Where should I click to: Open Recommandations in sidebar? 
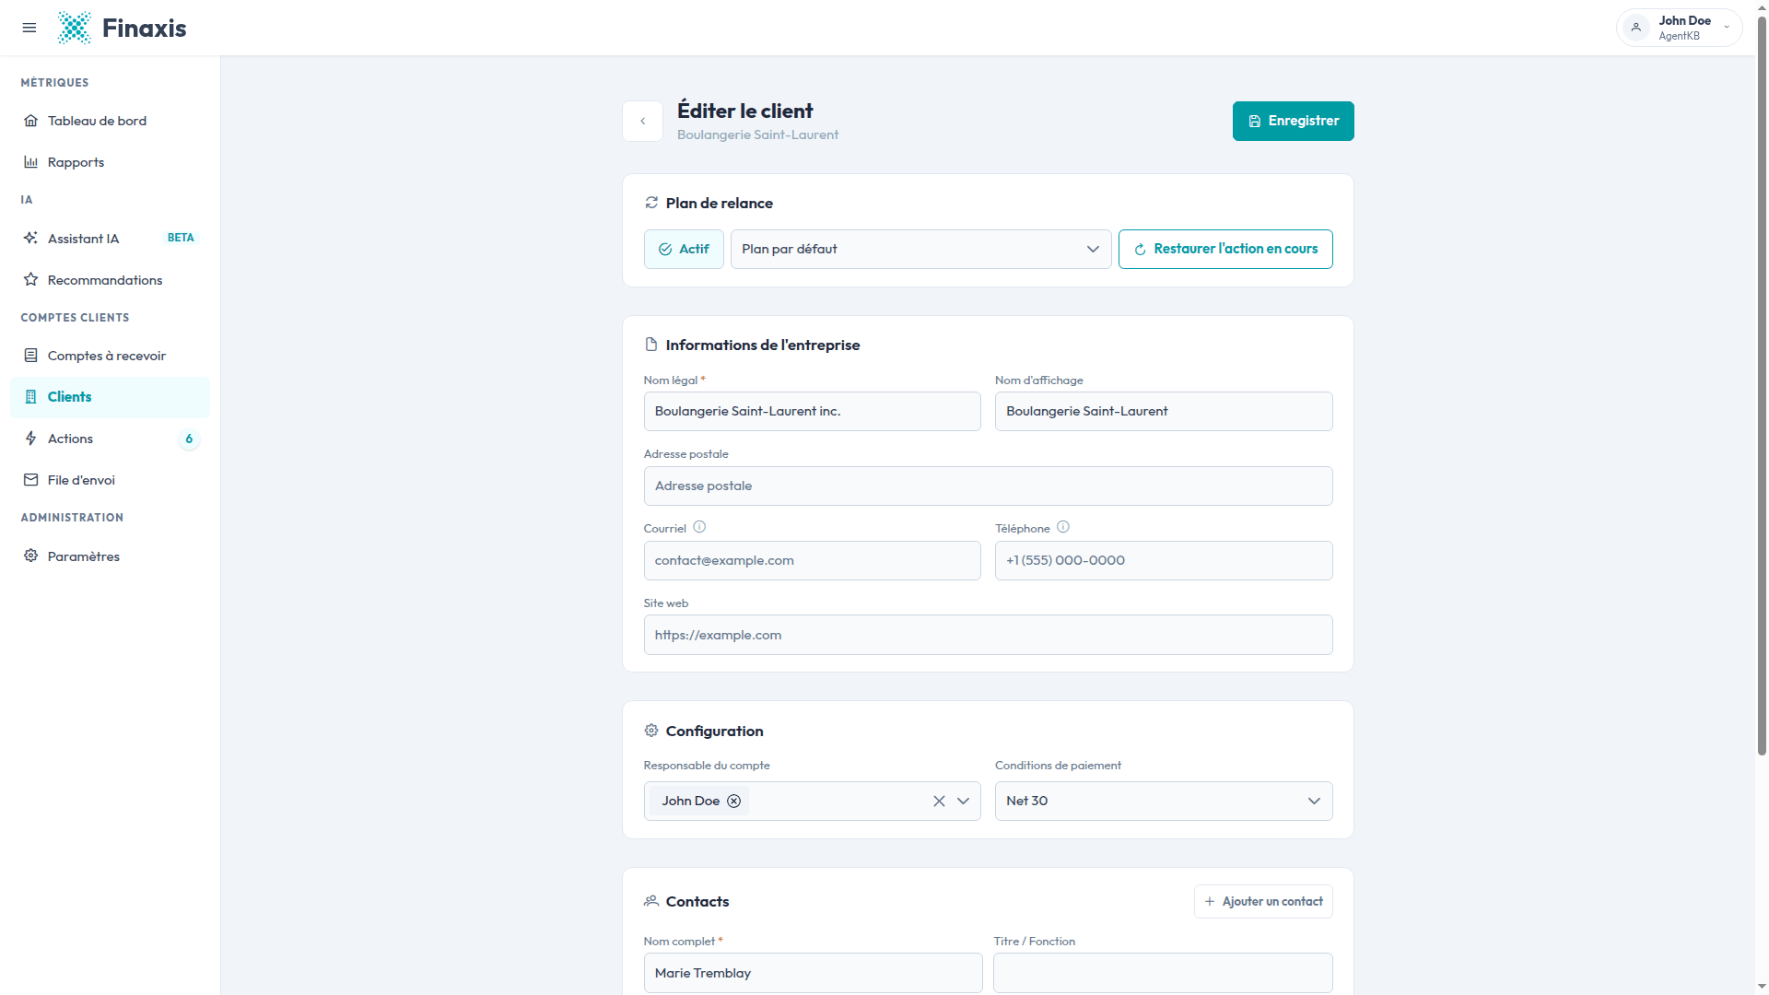coord(110,280)
